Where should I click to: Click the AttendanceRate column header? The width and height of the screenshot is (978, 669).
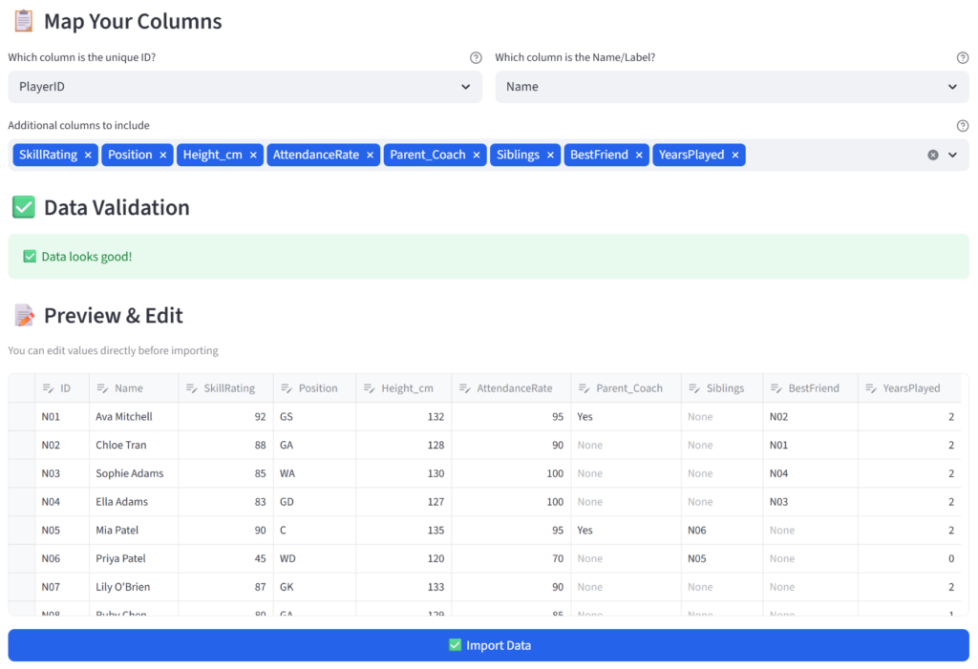click(514, 388)
